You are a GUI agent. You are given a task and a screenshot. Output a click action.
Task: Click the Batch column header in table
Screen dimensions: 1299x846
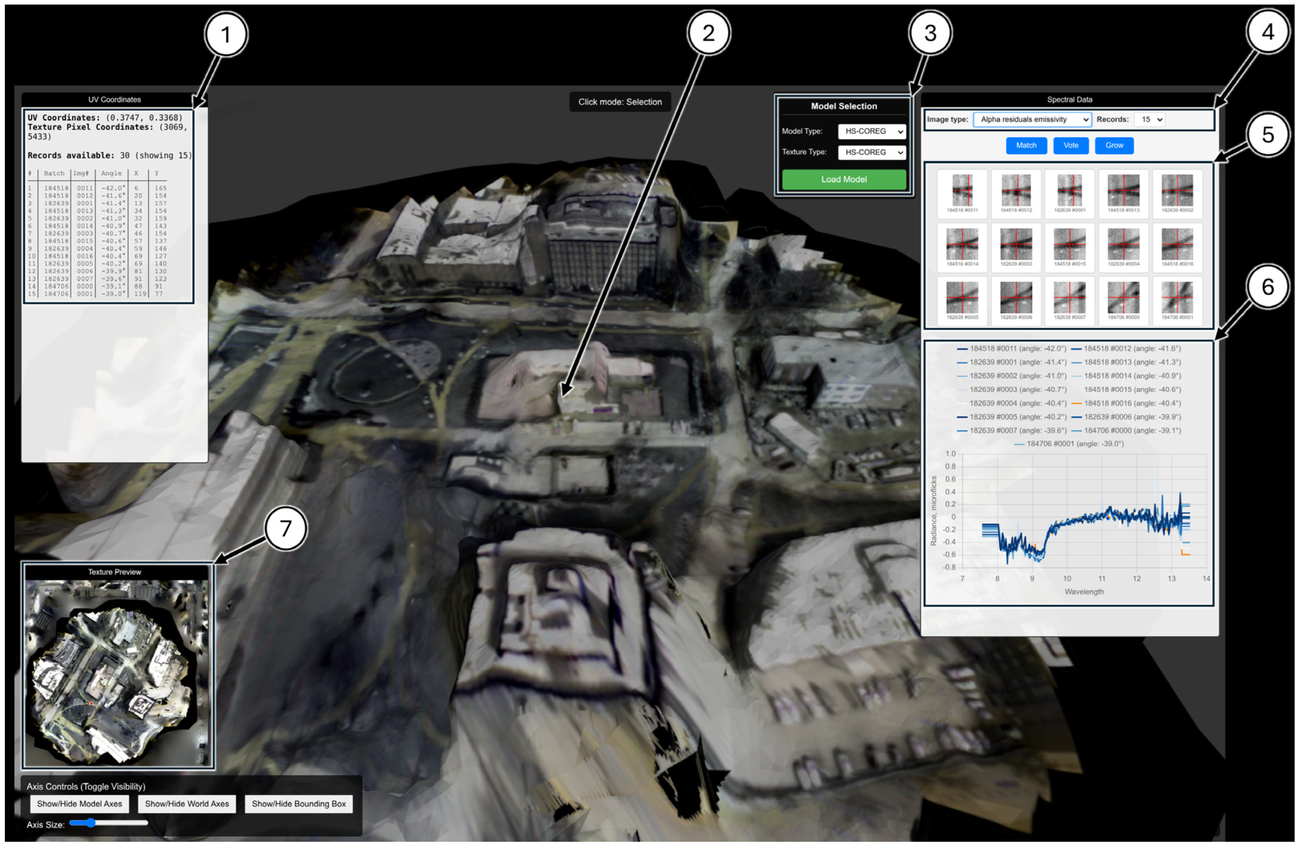54,173
